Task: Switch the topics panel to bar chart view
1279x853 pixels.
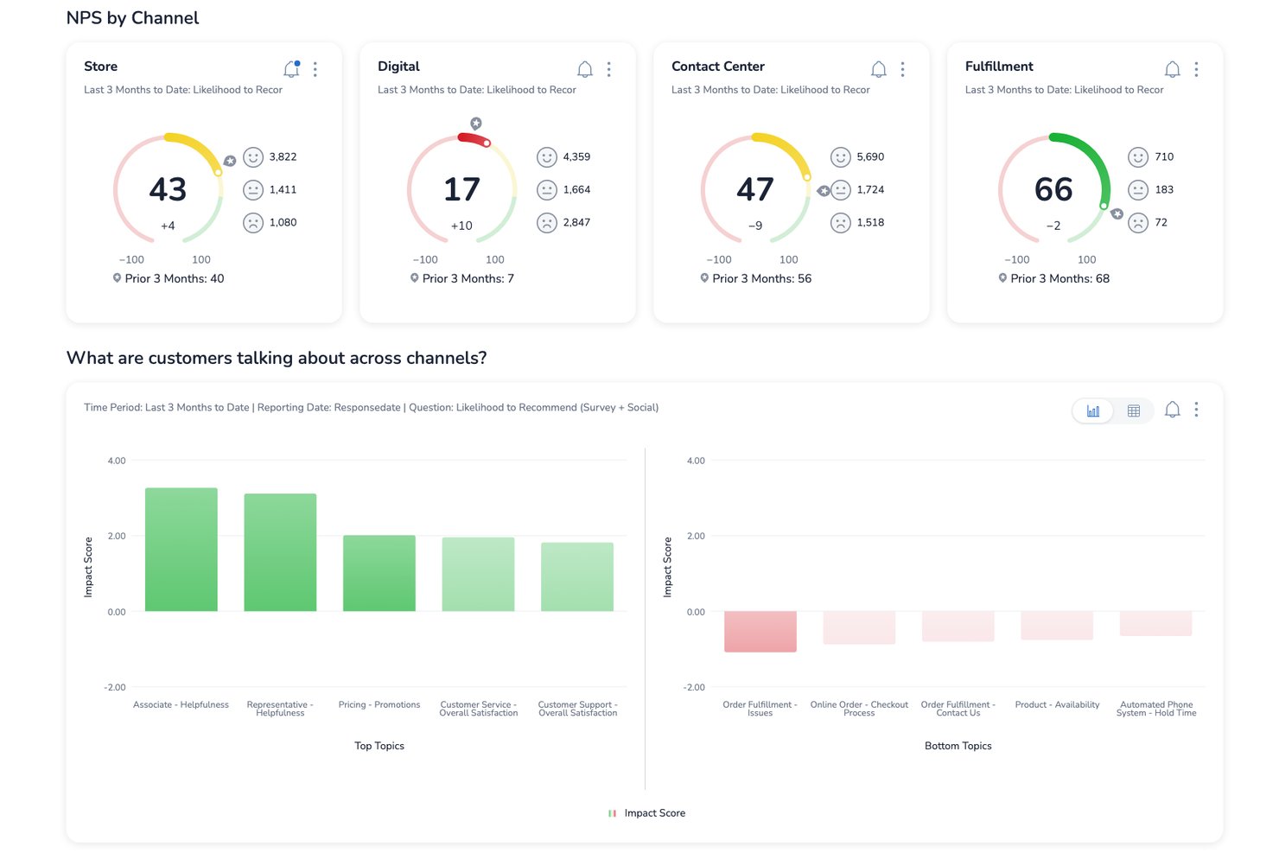Action: [x=1093, y=411]
